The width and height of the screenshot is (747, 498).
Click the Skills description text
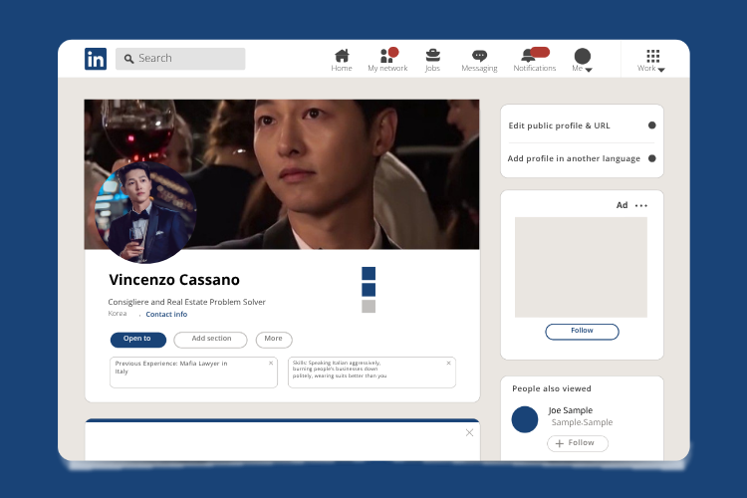point(340,370)
